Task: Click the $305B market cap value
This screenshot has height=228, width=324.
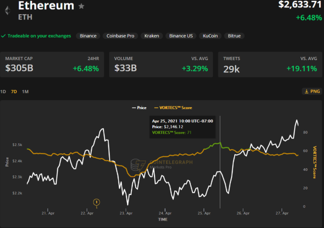Action: click(19, 68)
